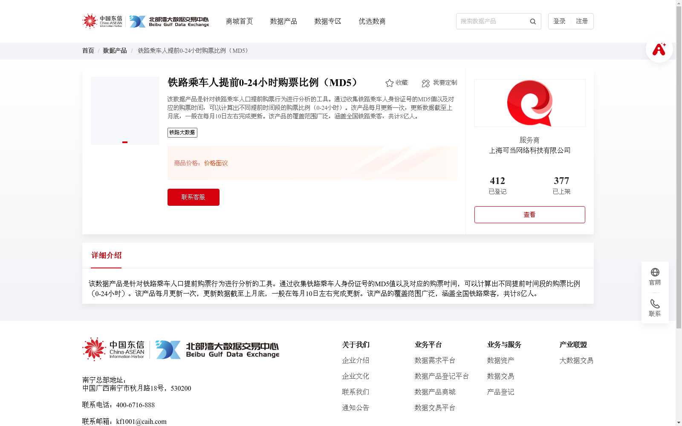Go to 数据产品 in the breadcrumb

click(x=115, y=51)
